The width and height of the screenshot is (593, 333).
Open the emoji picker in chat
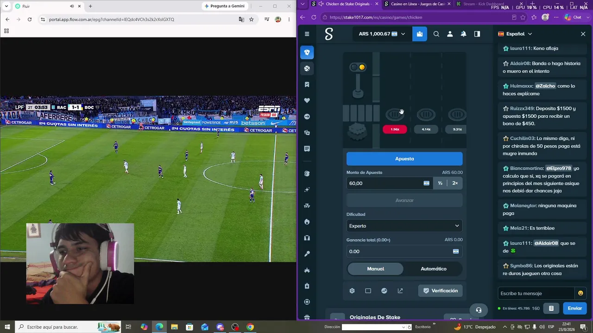point(580,293)
